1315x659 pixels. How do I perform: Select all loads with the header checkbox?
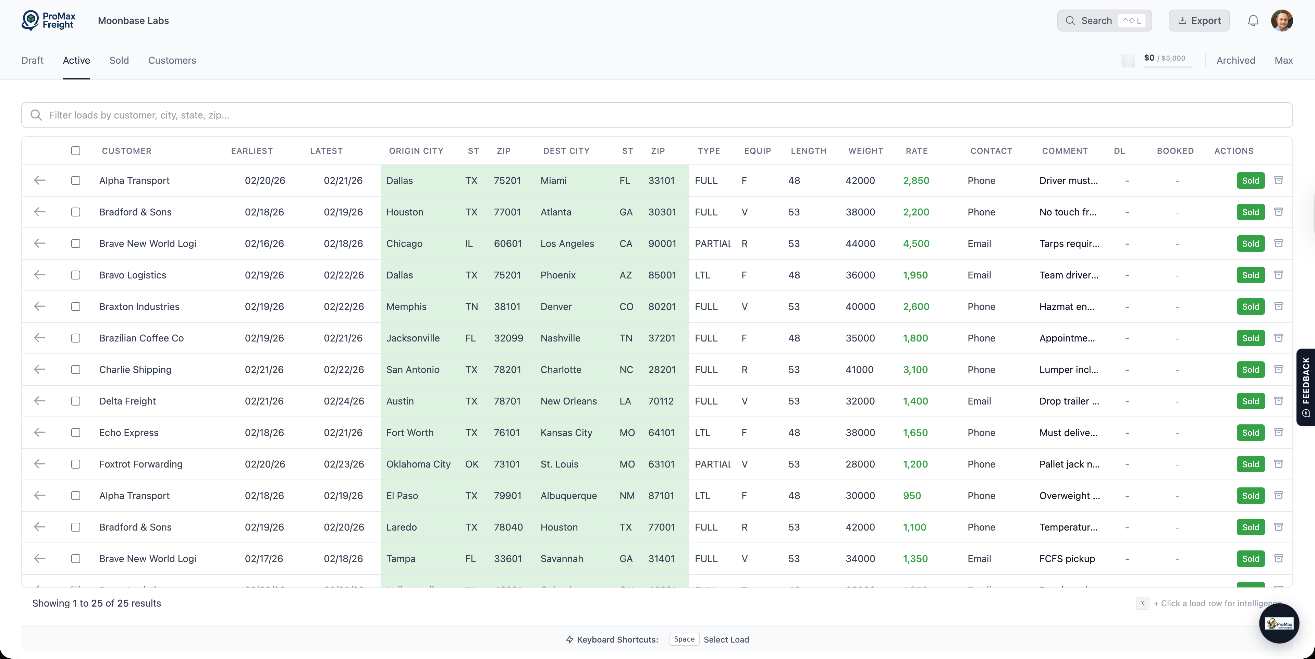click(x=76, y=151)
